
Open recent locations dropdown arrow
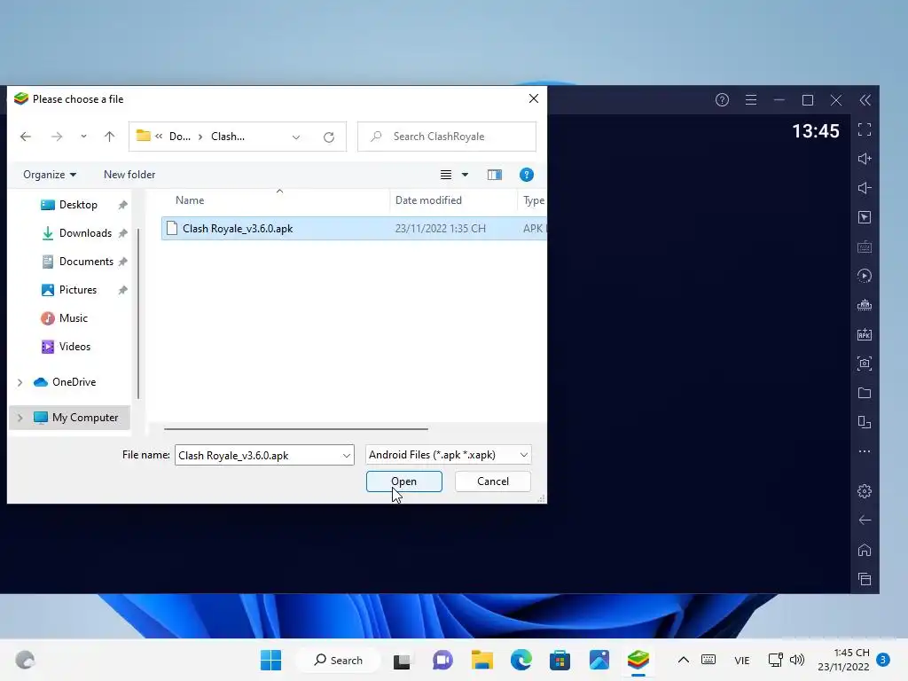click(83, 137)
